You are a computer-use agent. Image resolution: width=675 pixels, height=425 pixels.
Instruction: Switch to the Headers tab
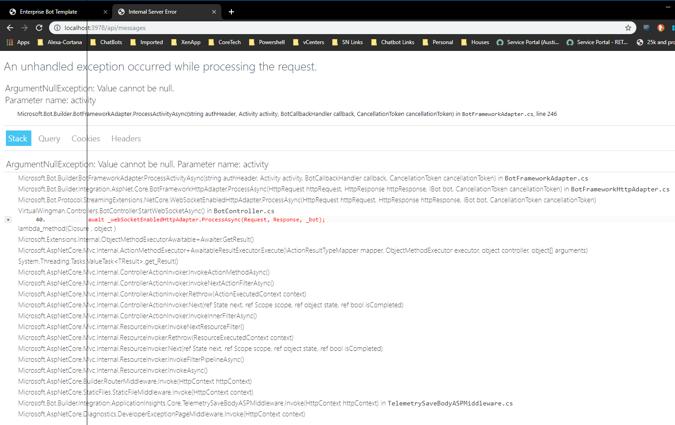click(126, 138)
